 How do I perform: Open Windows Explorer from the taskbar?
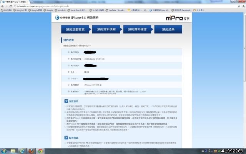click(x=13, y=151)
